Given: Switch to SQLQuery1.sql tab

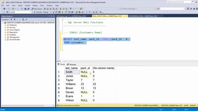Looking at the screenshot, I should (x=71, y=16).
